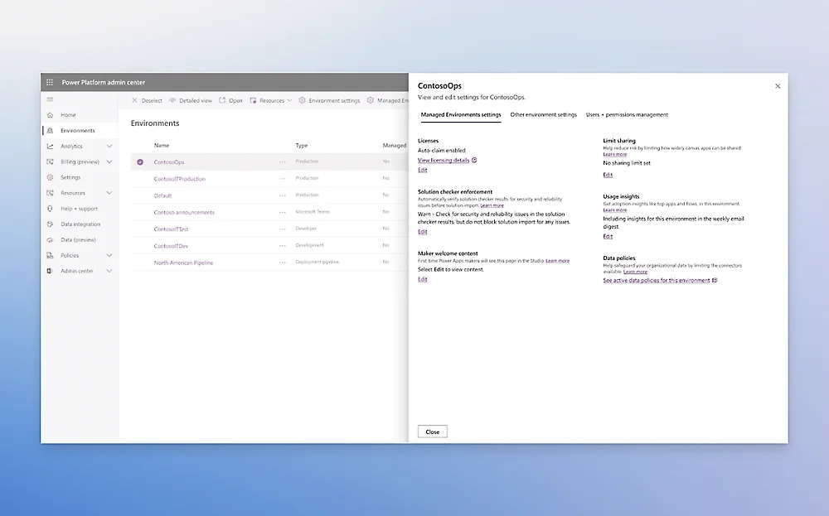Viewport: 829px width, 516px height.
Task: Open Help + support in the sidebar
Action: [x=80, y=209]
